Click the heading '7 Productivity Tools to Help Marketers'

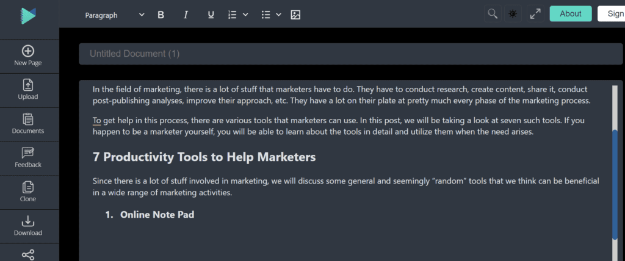pyautogui.click(x=204, y=157)
